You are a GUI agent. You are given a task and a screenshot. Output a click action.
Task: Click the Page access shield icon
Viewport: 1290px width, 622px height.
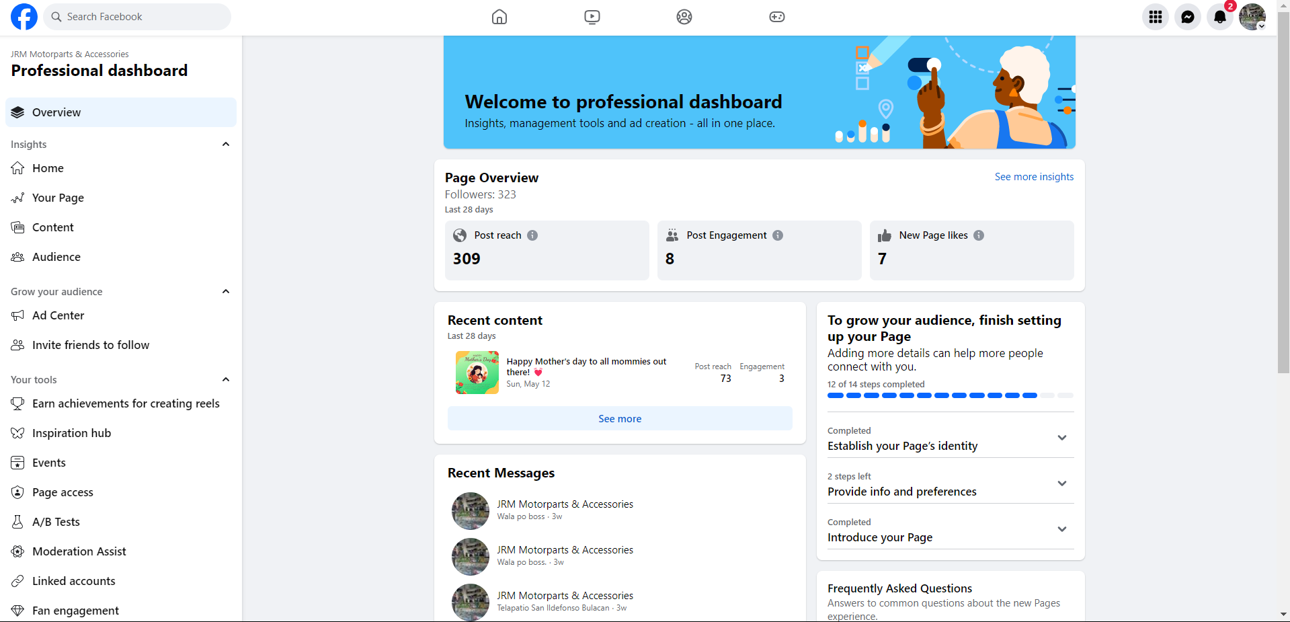(x=17, y=492)
